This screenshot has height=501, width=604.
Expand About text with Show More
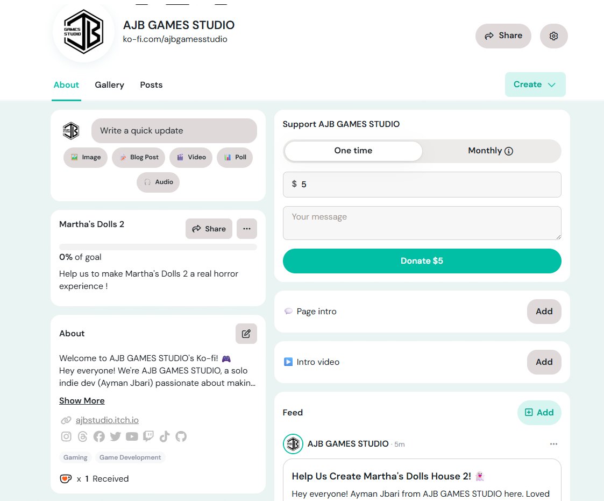coord(82,401)
